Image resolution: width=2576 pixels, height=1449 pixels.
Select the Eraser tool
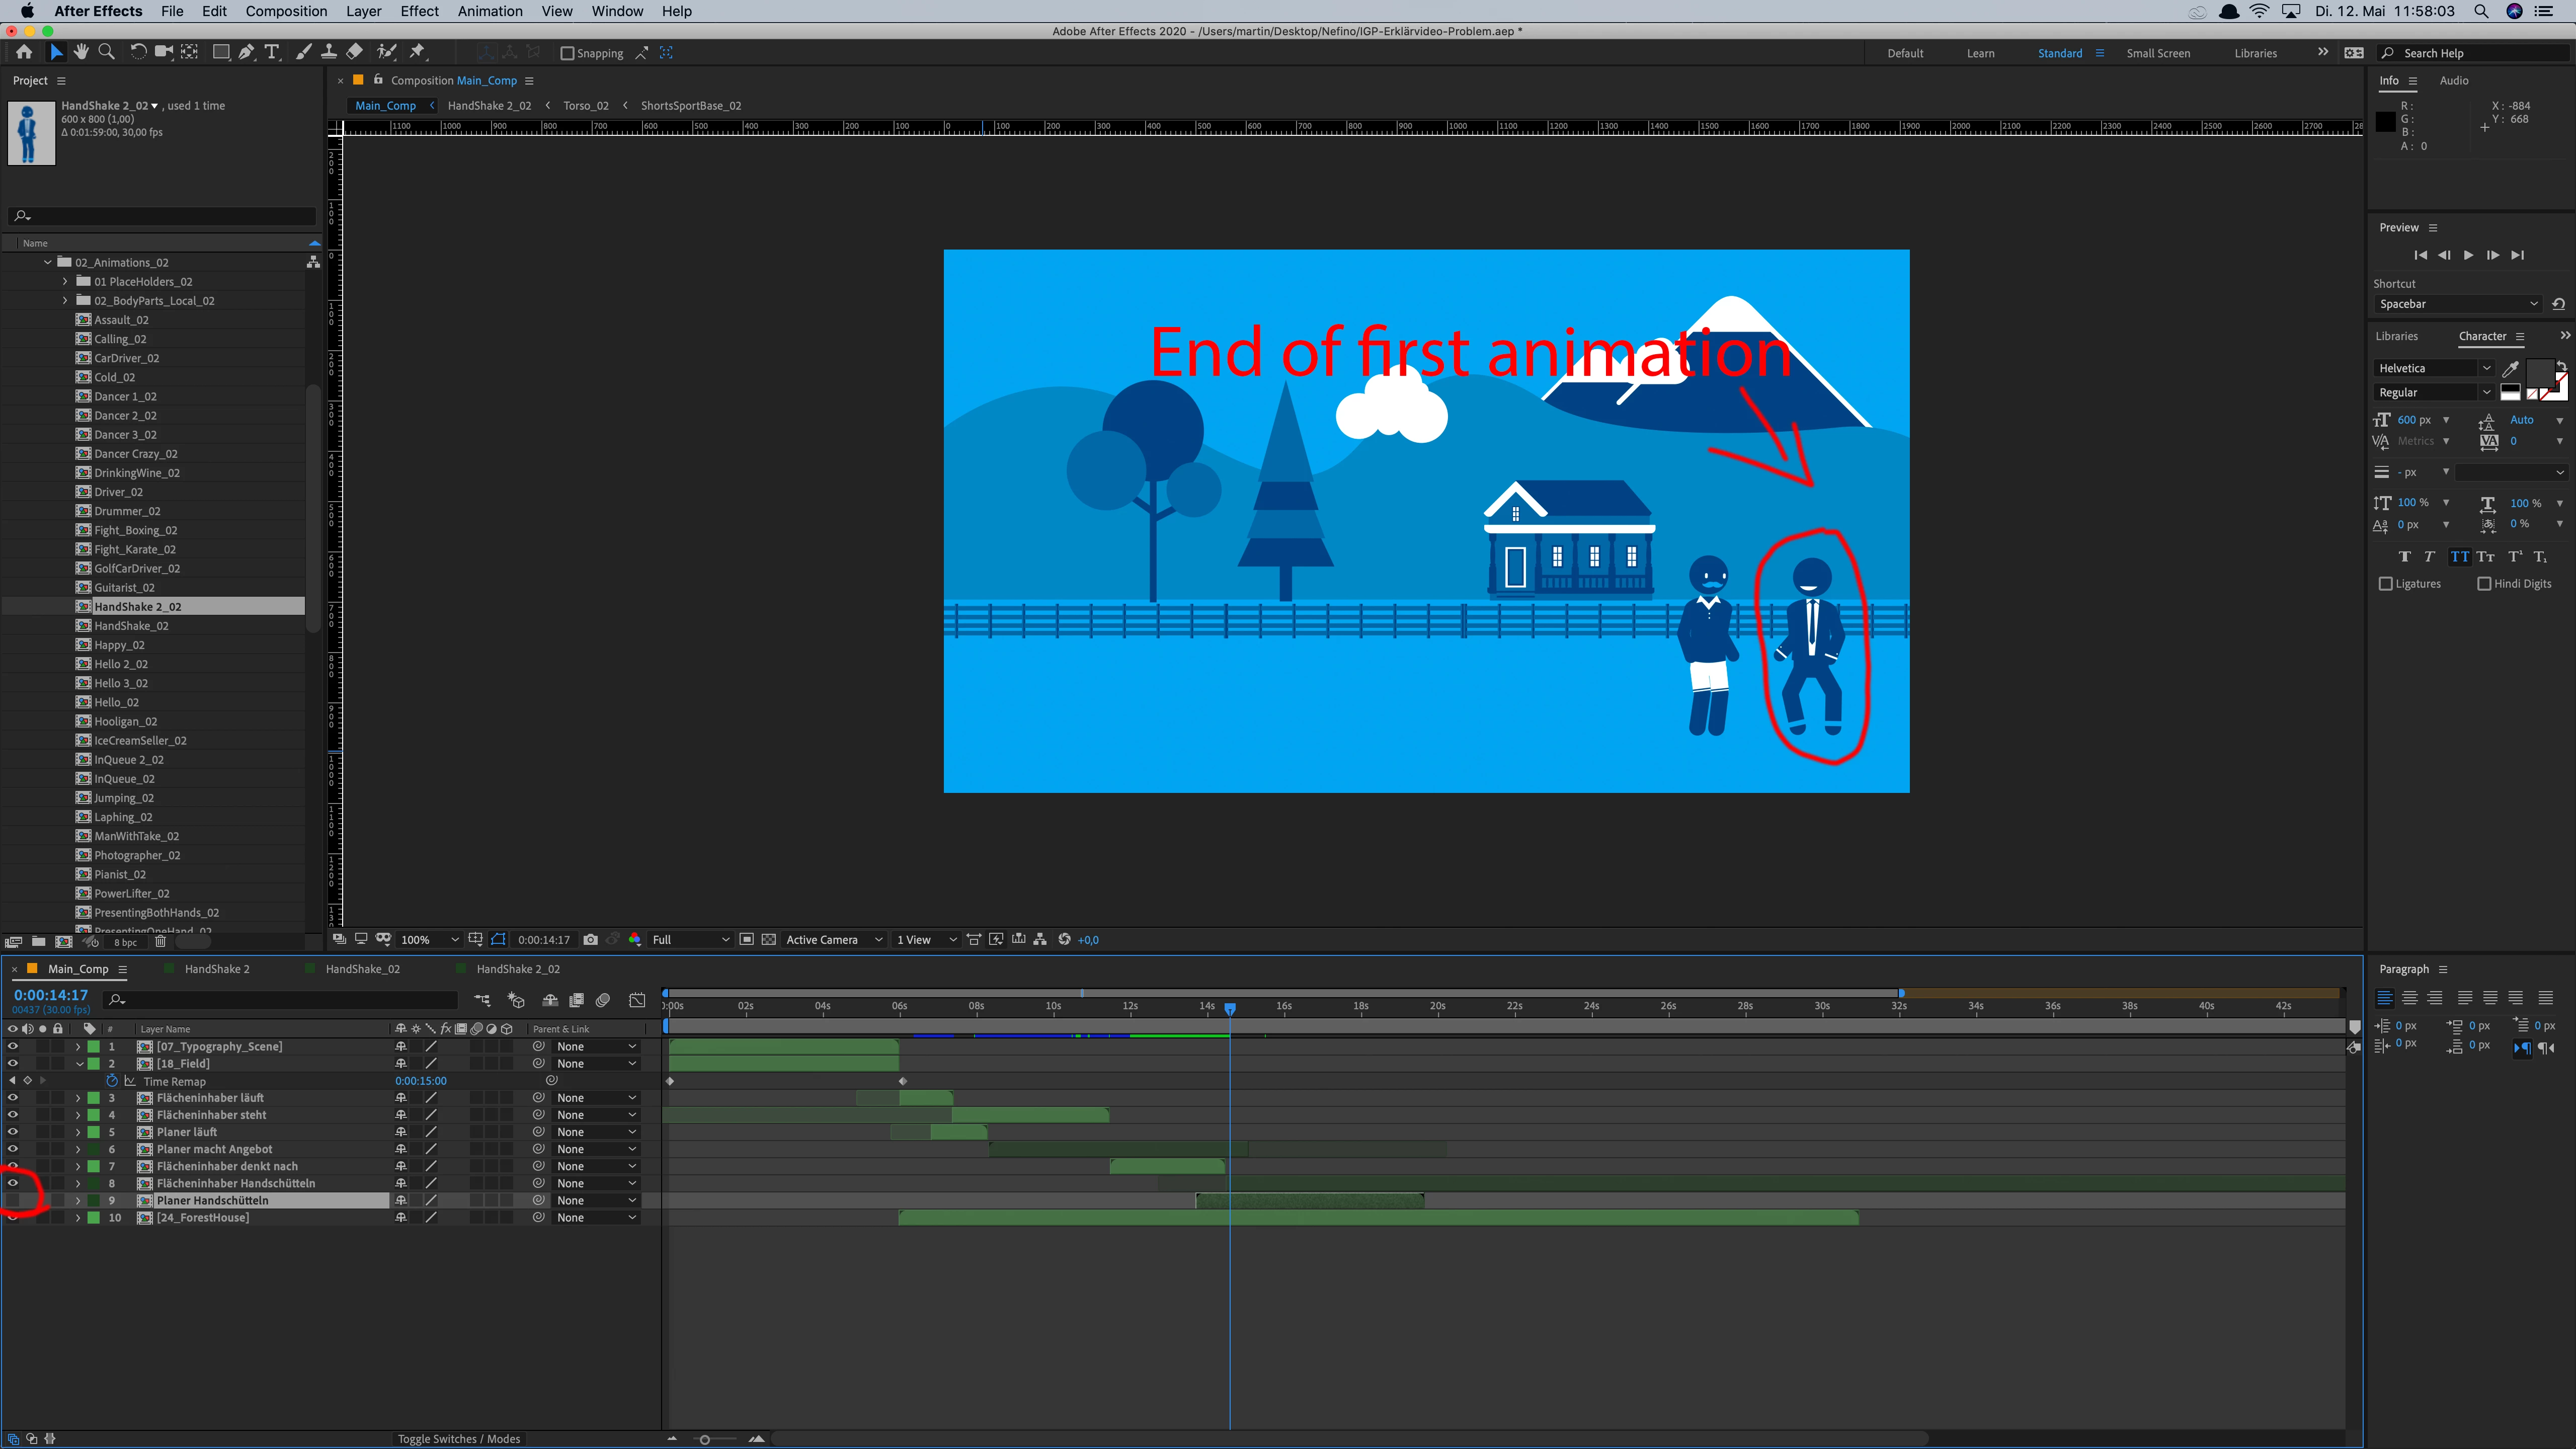(x=355, y=52)
